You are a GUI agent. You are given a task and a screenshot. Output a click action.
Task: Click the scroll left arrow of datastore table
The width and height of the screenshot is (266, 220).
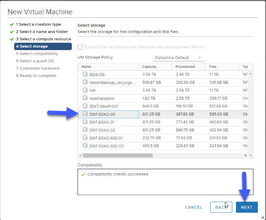coord(80,155)
